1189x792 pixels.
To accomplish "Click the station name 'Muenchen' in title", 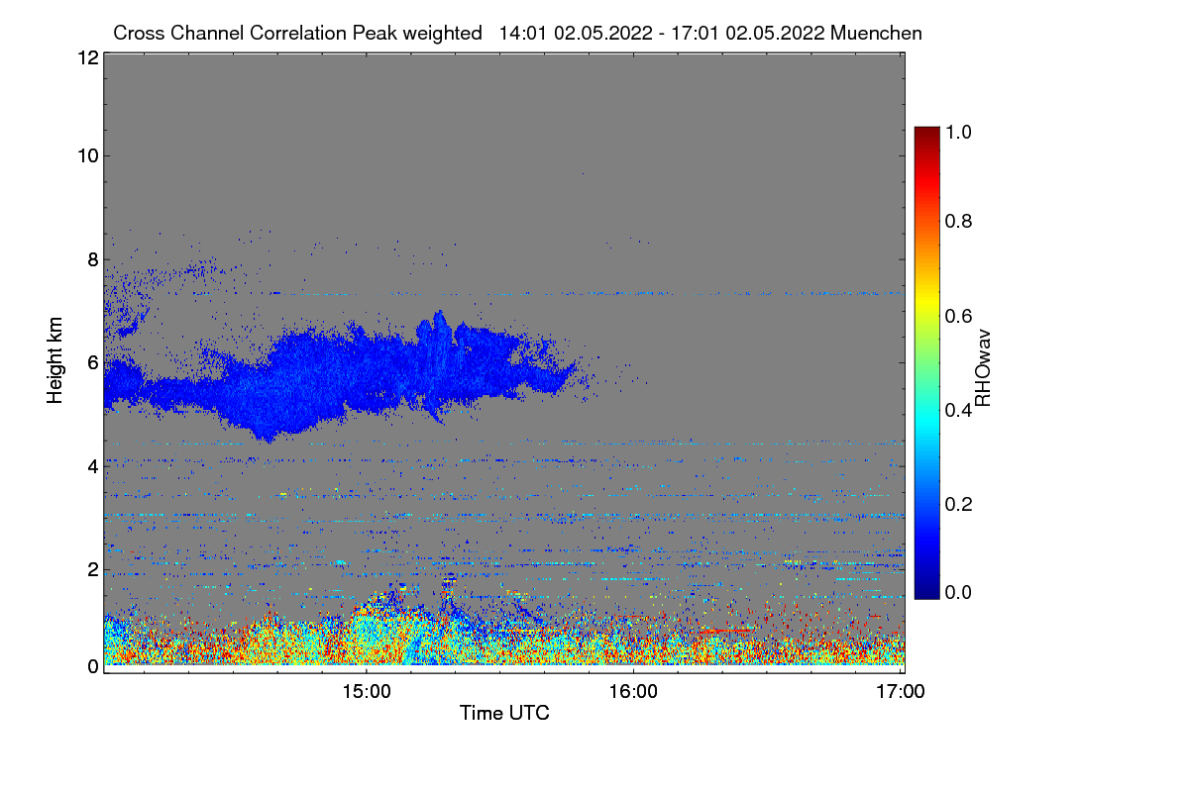I will (x=877, y=34).
